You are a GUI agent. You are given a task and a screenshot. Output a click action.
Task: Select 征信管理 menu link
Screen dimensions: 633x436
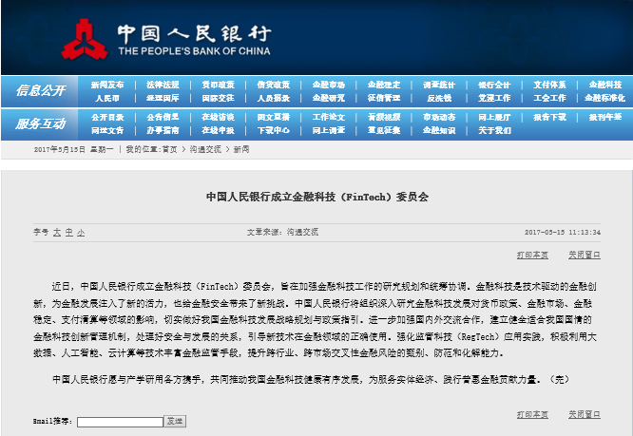(384, 98)
